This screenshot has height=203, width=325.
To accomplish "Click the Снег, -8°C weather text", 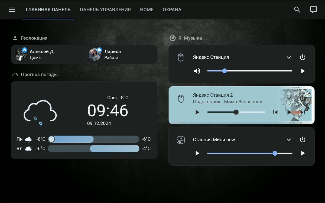I will click(118, 98).
